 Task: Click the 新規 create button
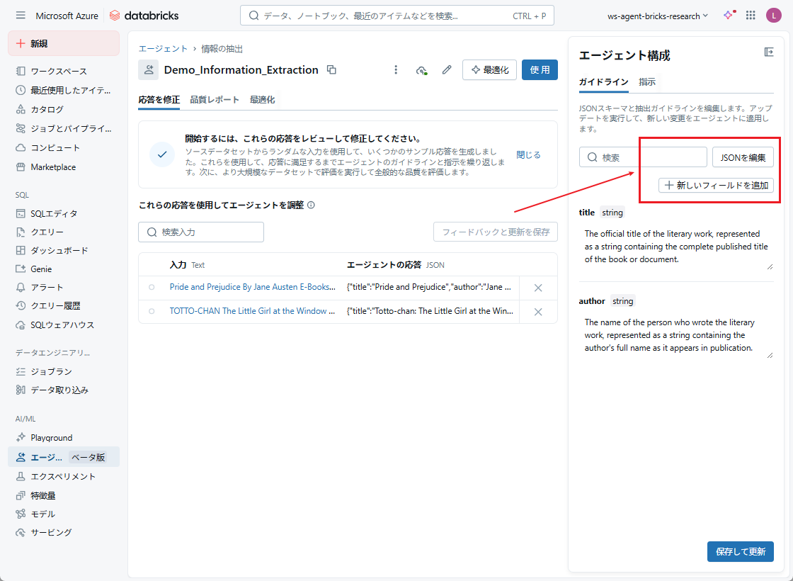pos(64,43)
